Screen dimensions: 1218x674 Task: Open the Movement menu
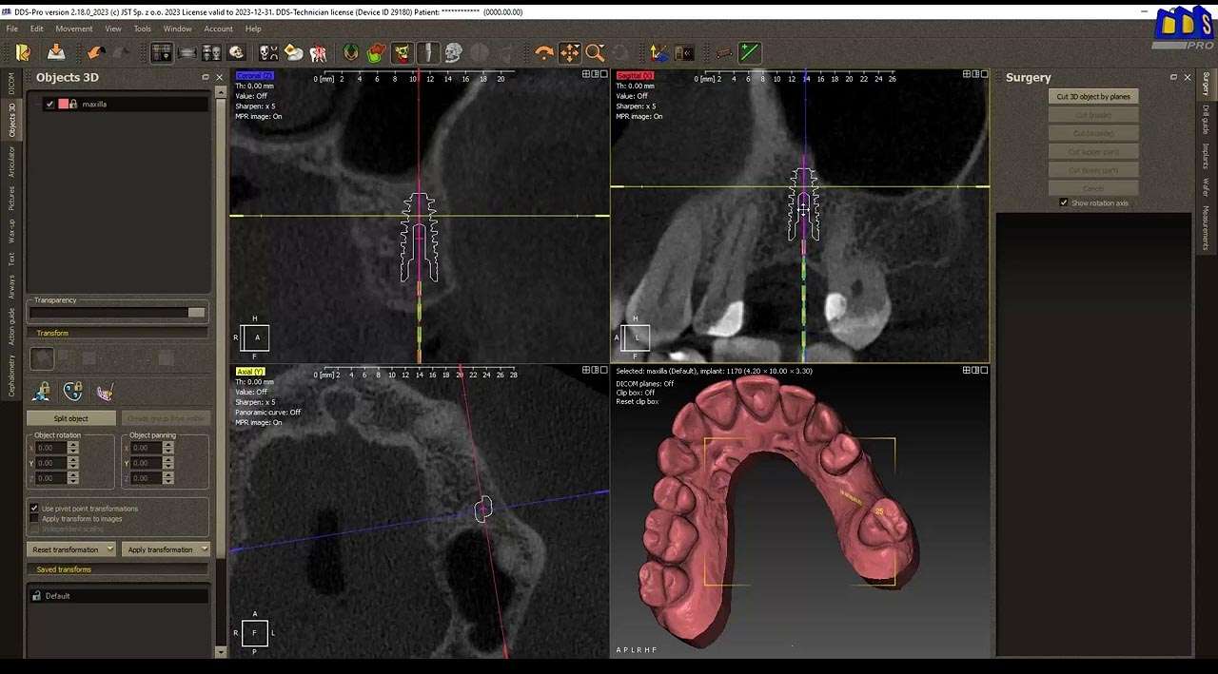[x=74, y=29]
